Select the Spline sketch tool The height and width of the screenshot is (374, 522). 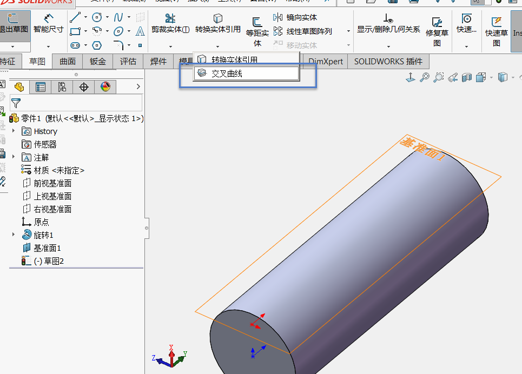tap(118, 17)
